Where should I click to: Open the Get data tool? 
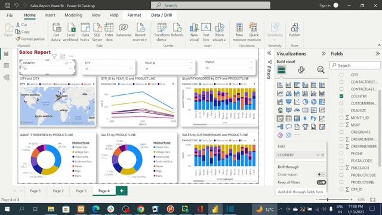57,32
